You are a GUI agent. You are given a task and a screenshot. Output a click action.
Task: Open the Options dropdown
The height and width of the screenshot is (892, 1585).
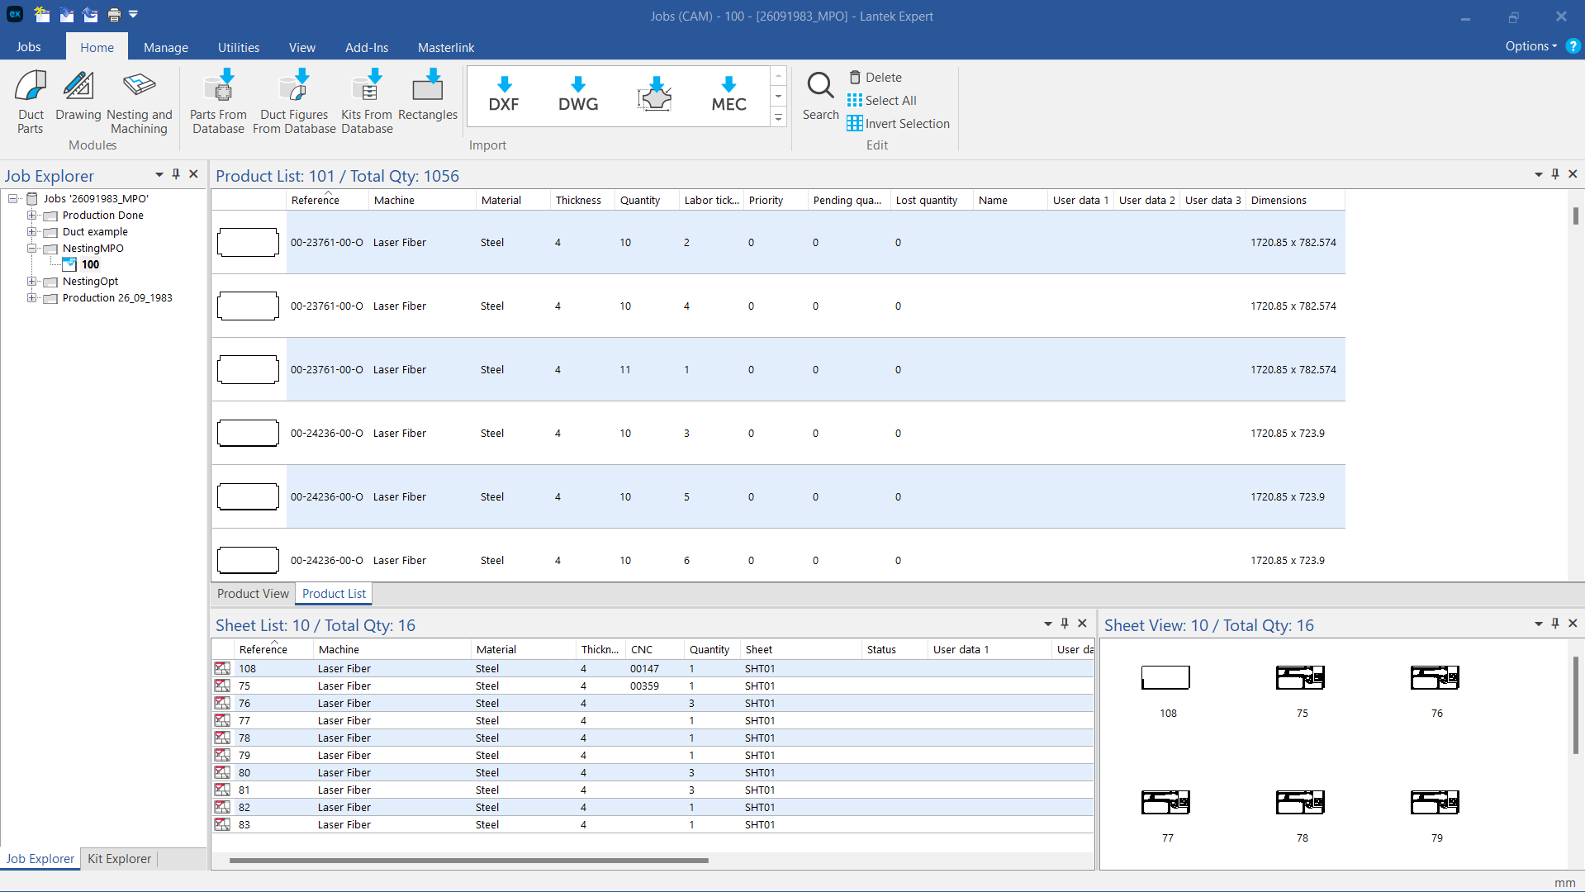1530,46
